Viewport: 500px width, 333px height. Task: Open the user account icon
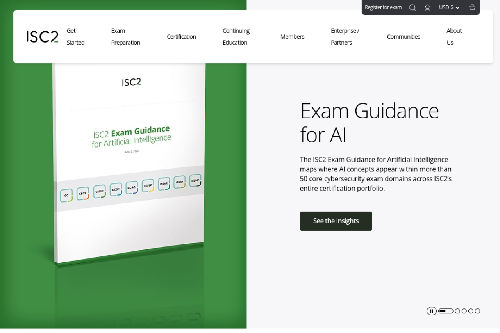[427, 7]
